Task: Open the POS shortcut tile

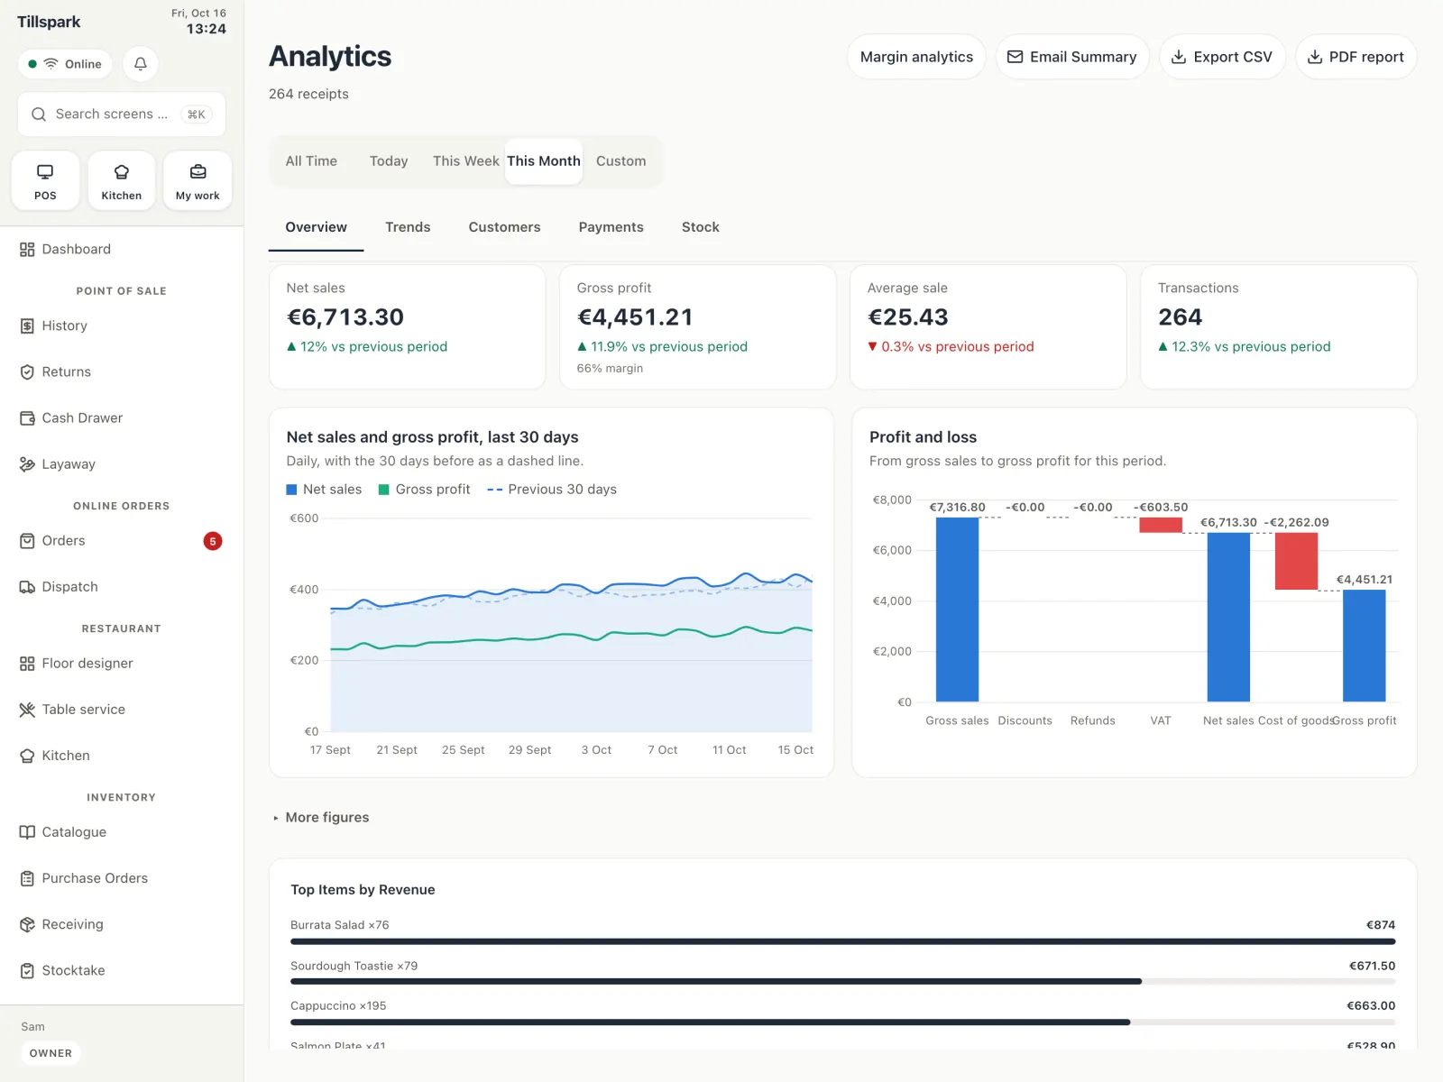Action: click(x=45, y=181)
